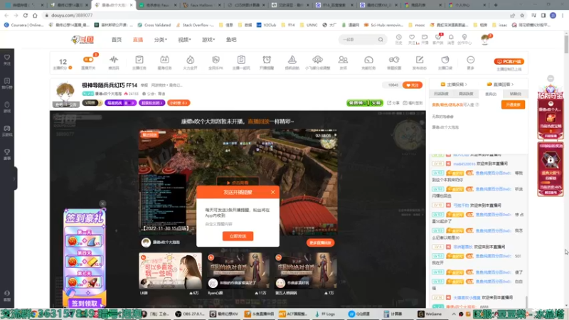Viewport: 569px width, 320px height.
Task: Open the heart 关注 icon in header
Action: click(x=412, y=38)
